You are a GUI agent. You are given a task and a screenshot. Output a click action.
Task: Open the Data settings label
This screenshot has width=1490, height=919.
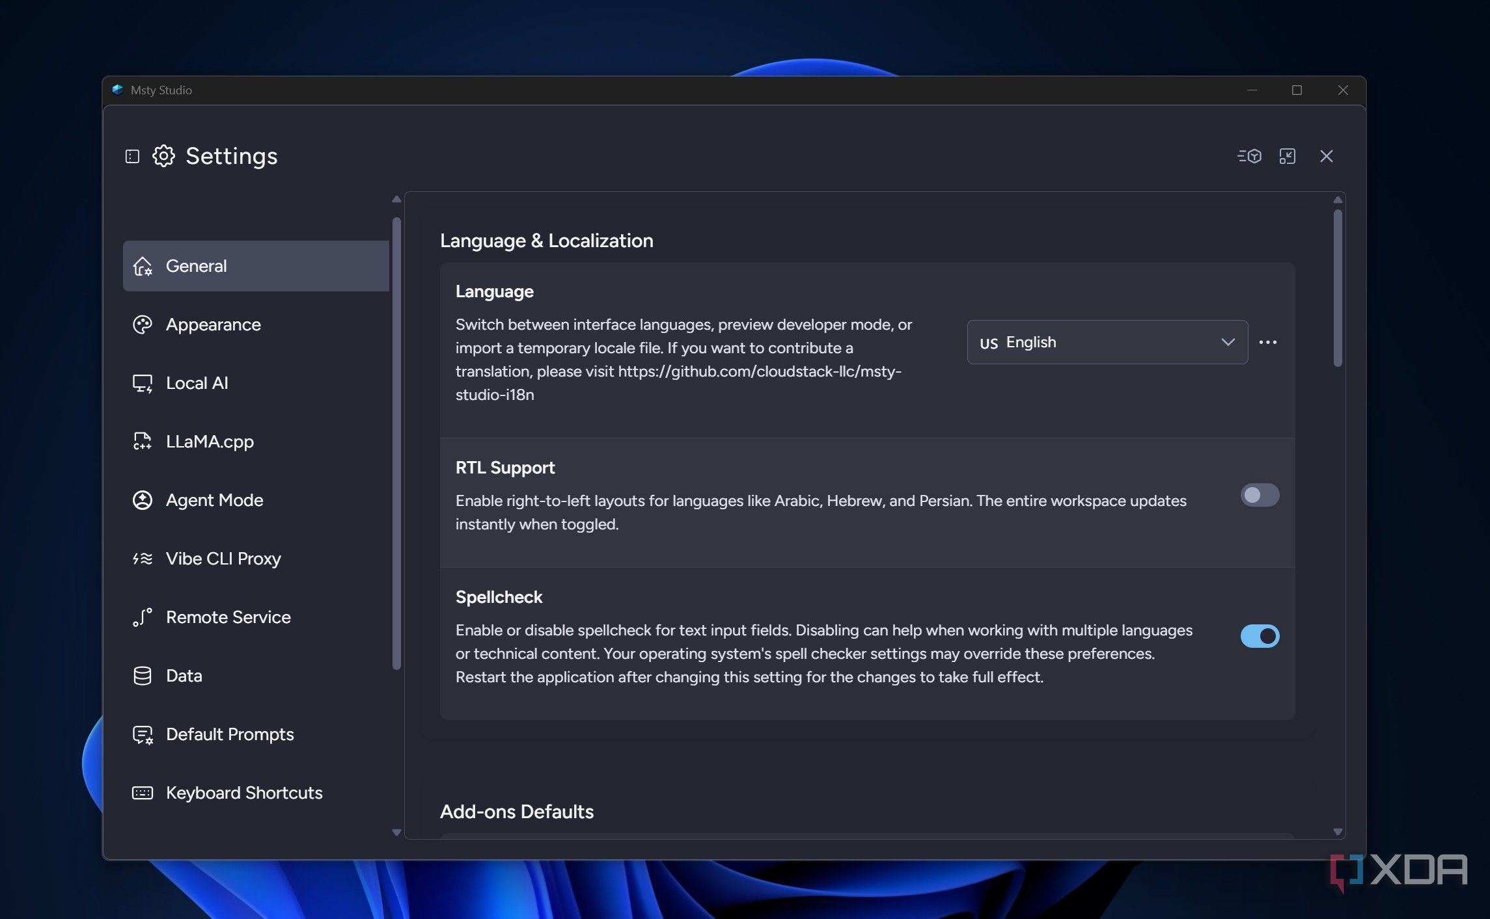(x=184, y=676)
